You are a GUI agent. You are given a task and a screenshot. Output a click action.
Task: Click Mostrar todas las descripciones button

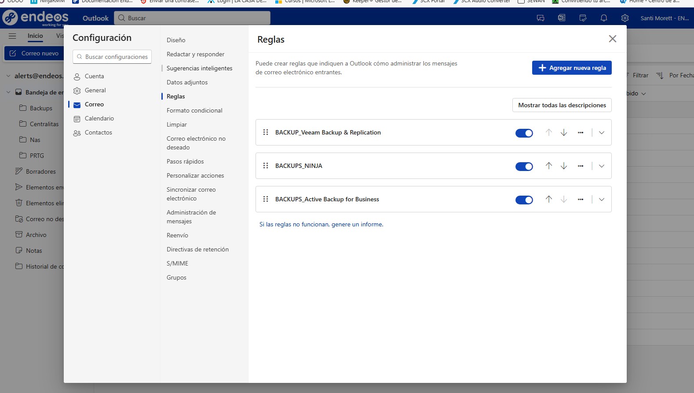(x=562, y=105)
